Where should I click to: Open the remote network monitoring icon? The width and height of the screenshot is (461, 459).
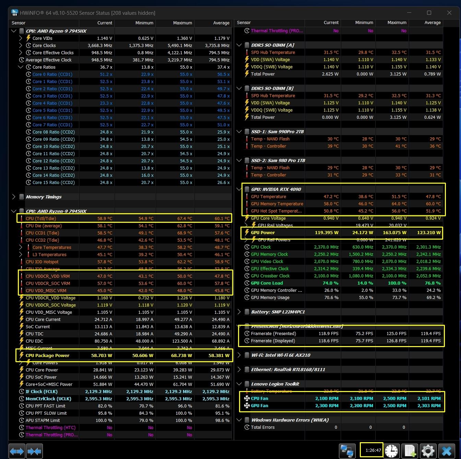(347, 451)
